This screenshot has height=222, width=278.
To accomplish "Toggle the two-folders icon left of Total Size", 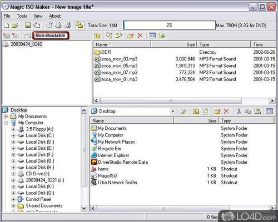I will pos(80,25).
